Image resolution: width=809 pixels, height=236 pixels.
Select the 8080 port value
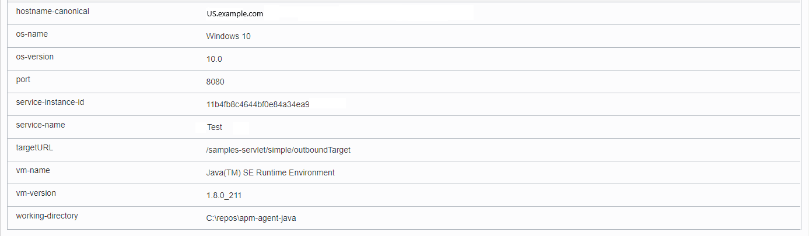coord(215,82)
